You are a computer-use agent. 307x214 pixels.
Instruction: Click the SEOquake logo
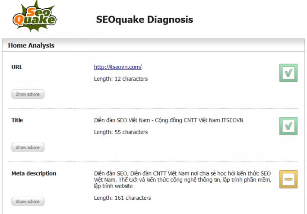(x=35, y=18)
